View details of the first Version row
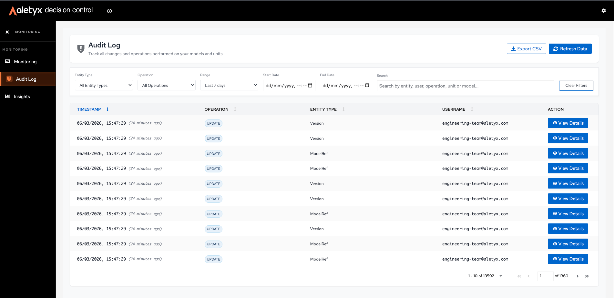614x298 pixels. pos(568,123)
